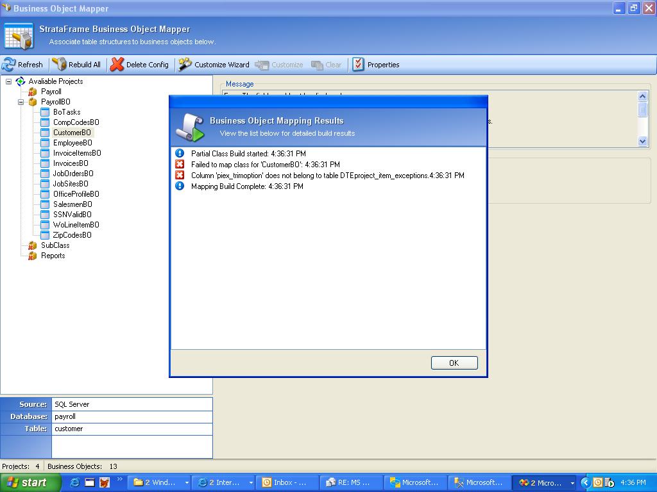Open the Windows taskbar group dropdown arrow
This screenshot has height=492, width=657.
tap(187, 483)
